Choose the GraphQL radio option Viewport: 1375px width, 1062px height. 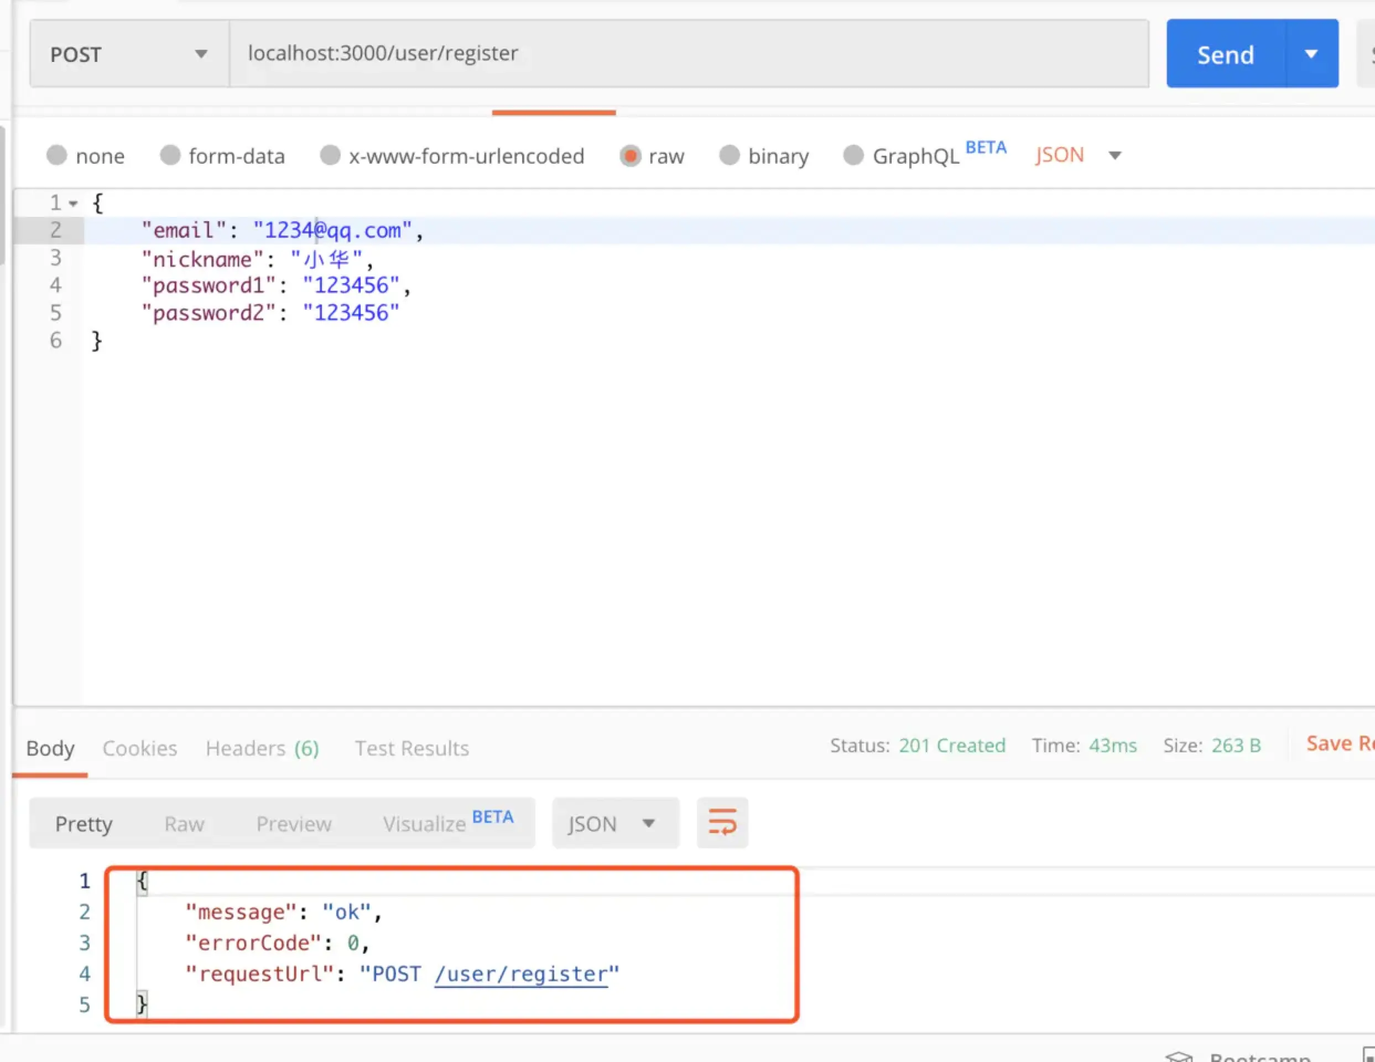853,155
